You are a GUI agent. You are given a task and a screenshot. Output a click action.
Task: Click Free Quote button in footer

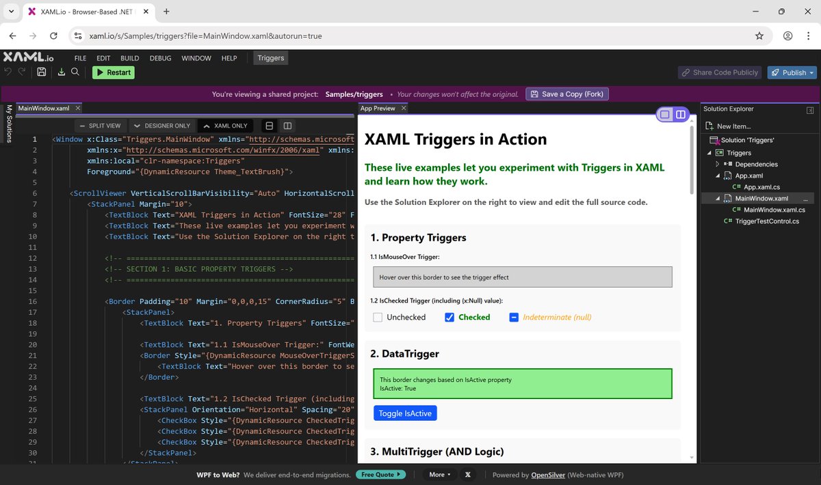380,475
